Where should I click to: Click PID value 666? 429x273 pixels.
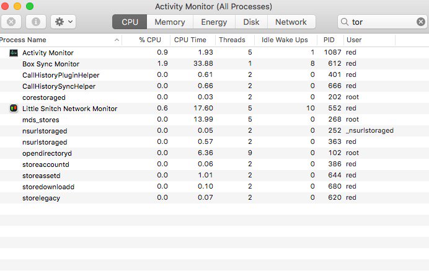tap(335, 86)
